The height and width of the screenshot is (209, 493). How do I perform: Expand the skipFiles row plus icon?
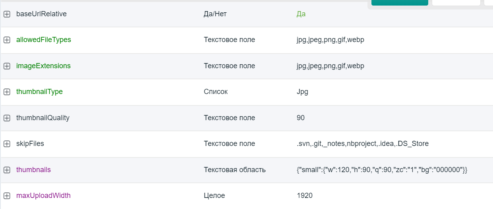pyautogui.click(x=7, y=144)
